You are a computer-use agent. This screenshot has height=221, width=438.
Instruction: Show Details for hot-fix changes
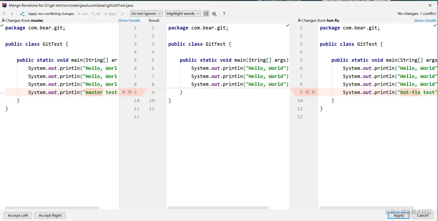pos(425,21)
